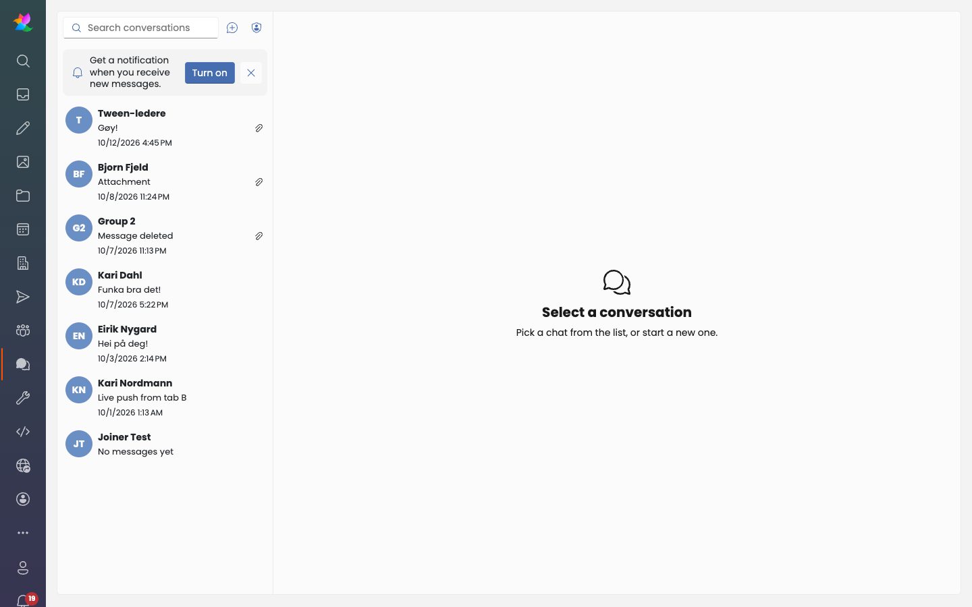This screenshot has height=607, width=972.
Task: Start a new conversation with plus-bubble icon
Action: (x=232, y=28)
